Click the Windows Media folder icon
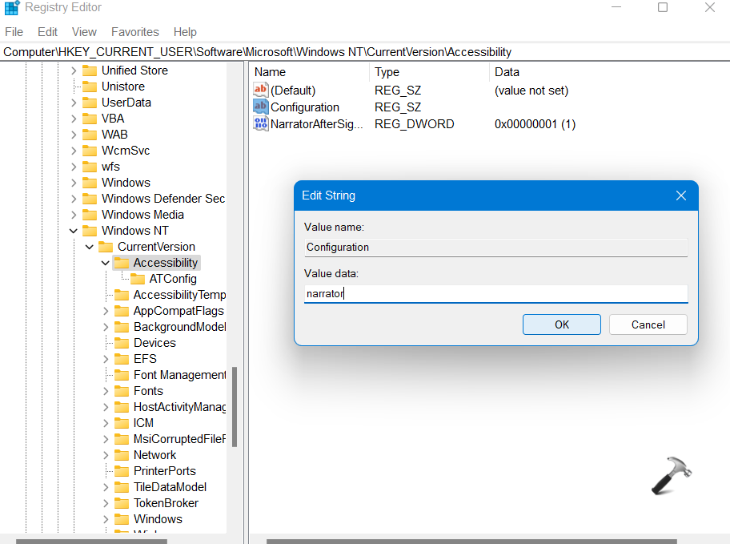The image size is (730, 544). (x=90, y=215)
